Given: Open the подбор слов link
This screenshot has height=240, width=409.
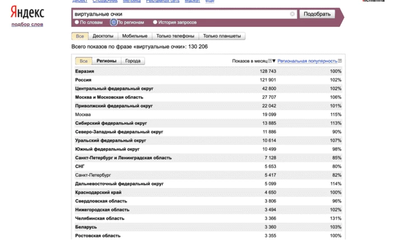Looking at the screenshot, I should [x=27, y=24].
